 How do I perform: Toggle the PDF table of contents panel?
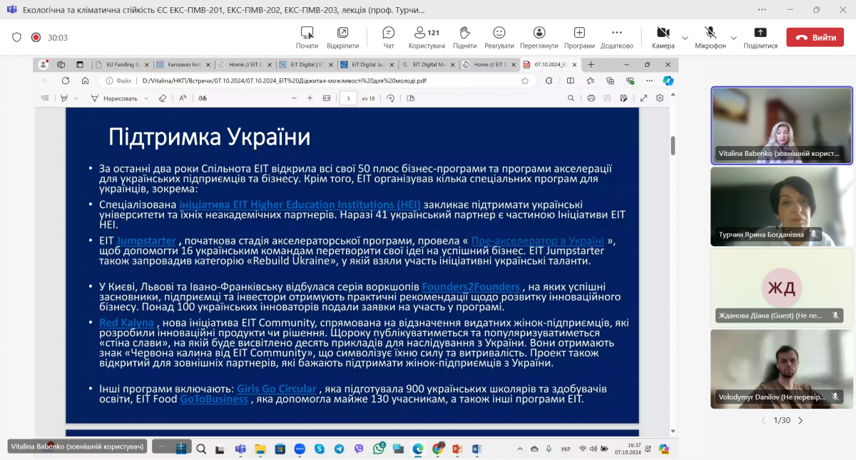pyautogui.click(x=44, y=98)
